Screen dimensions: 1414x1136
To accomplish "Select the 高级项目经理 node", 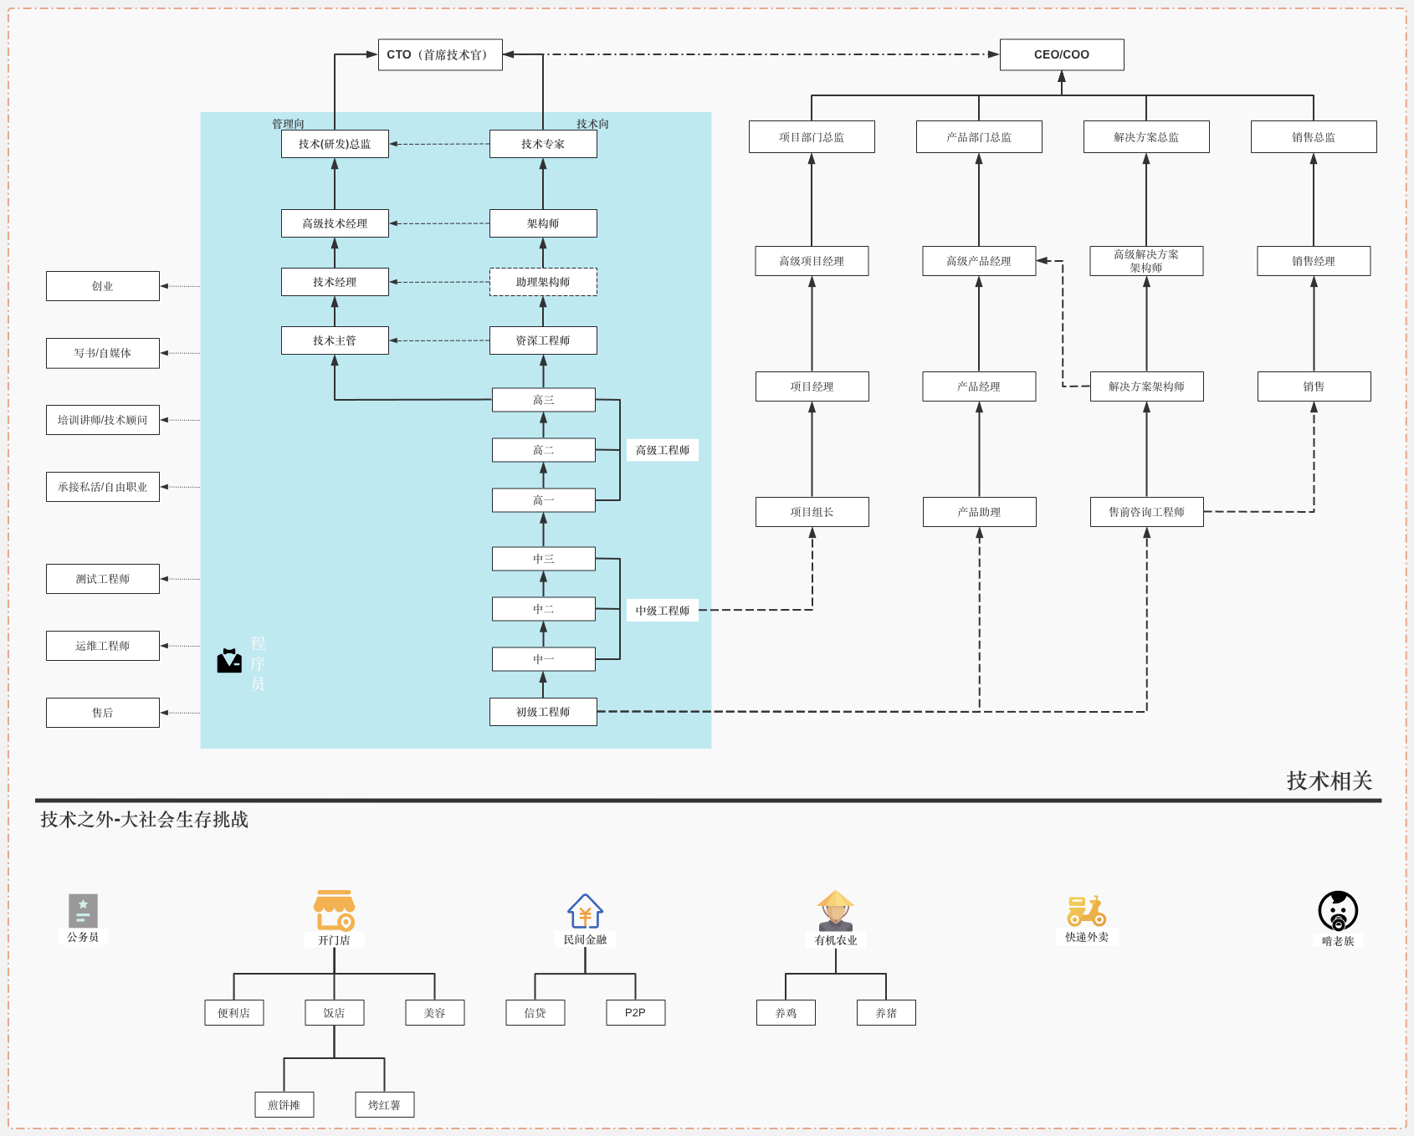I will point(812,261).
